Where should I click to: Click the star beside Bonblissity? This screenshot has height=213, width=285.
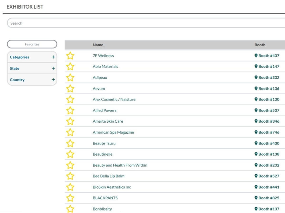coord(70,209)
